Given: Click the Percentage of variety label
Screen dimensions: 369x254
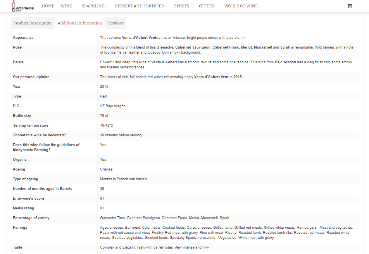Looking at the screenshot, I should (31, 218).
